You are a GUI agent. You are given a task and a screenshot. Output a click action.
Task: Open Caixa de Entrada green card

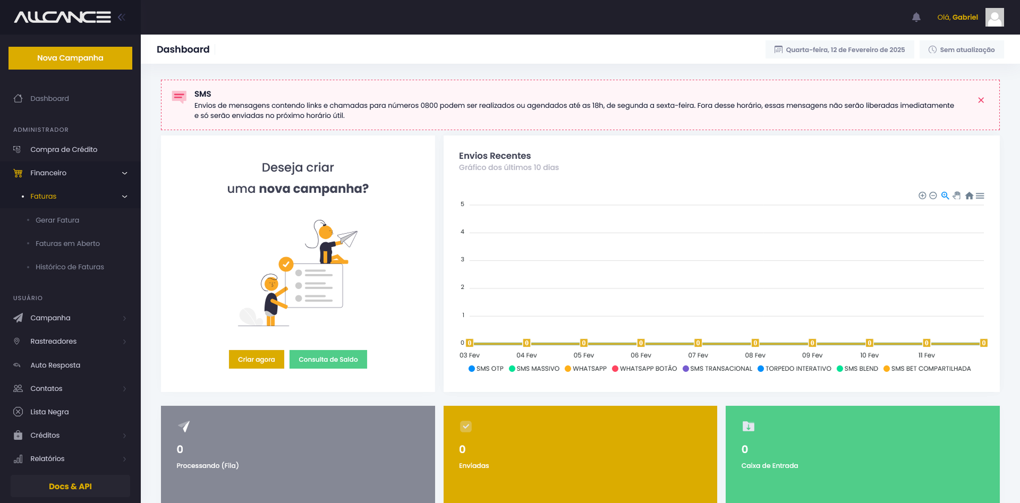863,455
